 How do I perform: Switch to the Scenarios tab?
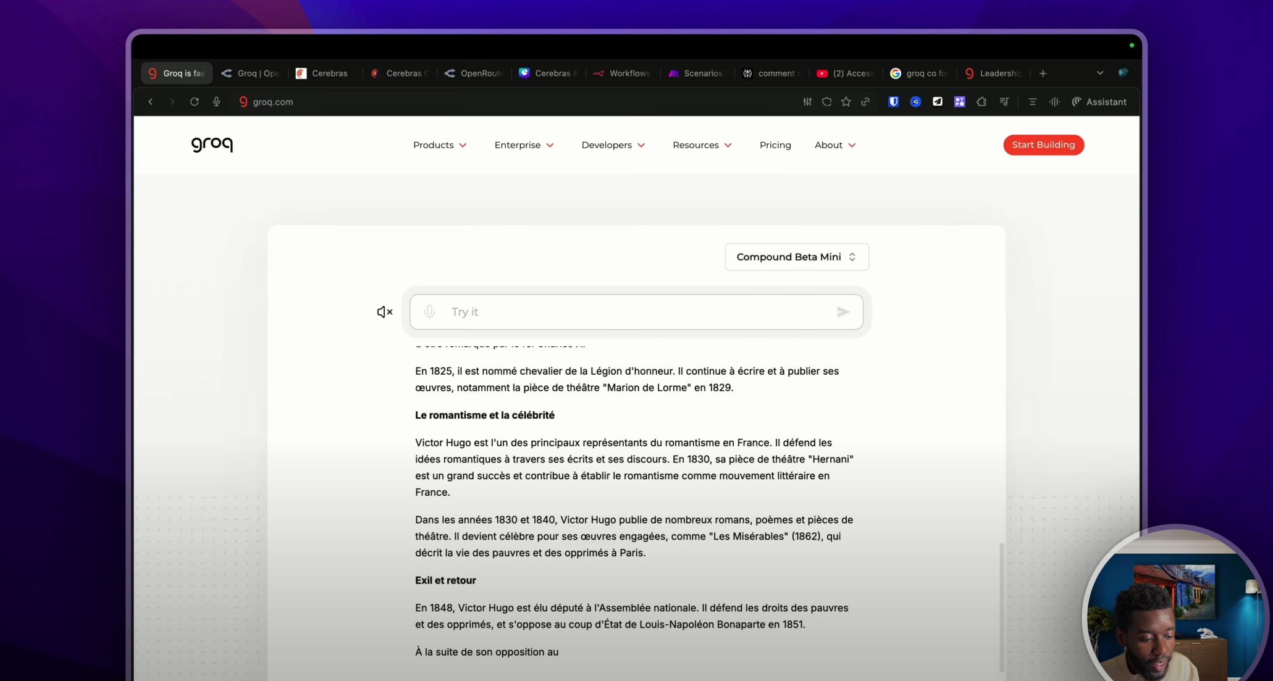coord(697,73)
